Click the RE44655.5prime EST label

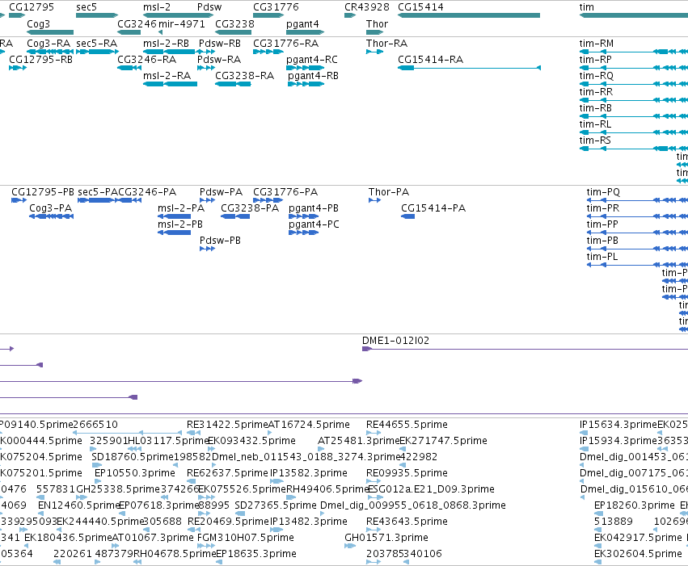pos(407,425)
